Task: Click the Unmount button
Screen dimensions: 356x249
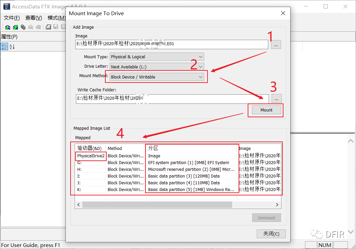Action: click(266, 218)
